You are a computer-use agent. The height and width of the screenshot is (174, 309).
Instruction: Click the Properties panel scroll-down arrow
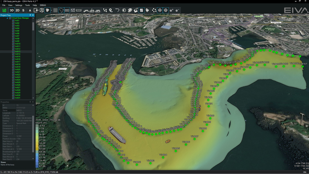(x=33, y=159)
